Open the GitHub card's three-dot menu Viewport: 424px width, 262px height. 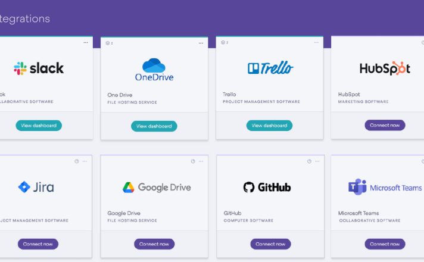point(317,161)
